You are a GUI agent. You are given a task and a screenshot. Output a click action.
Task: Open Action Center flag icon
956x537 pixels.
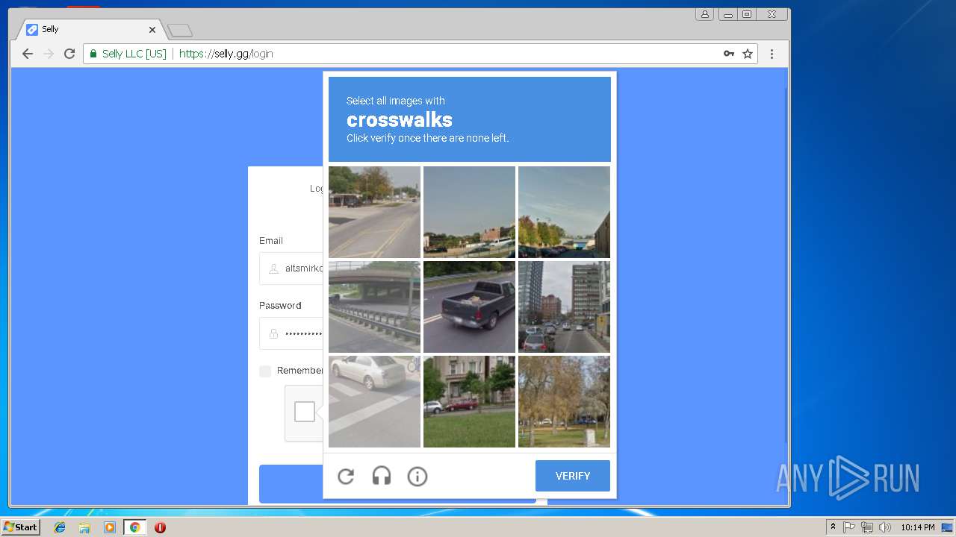click(849, 527)
